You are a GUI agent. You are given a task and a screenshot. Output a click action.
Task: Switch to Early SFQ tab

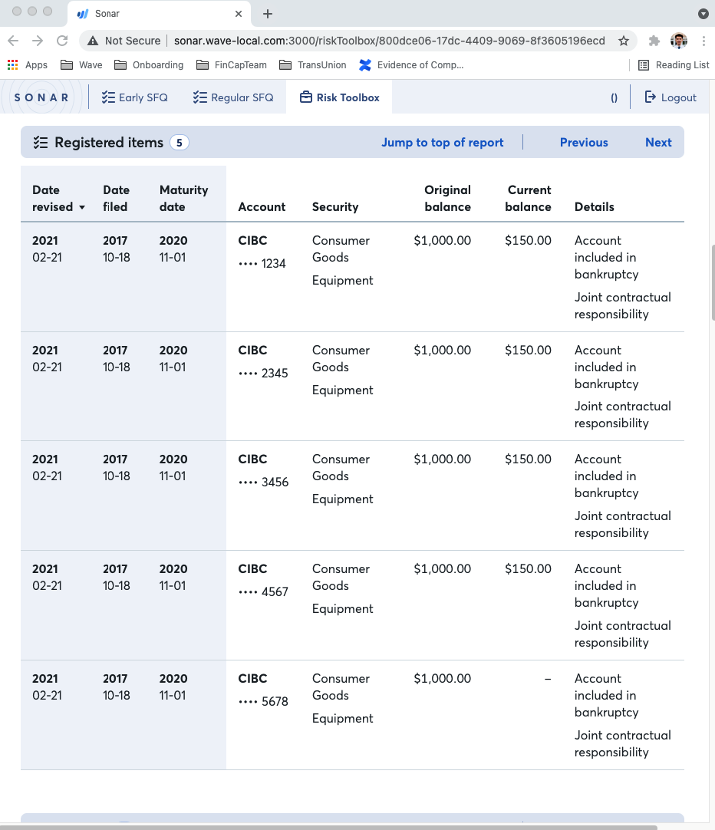click(134, 97)
